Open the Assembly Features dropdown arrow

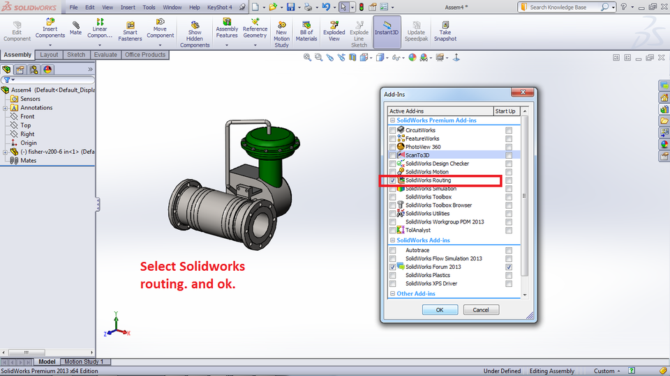click(227, 45)
